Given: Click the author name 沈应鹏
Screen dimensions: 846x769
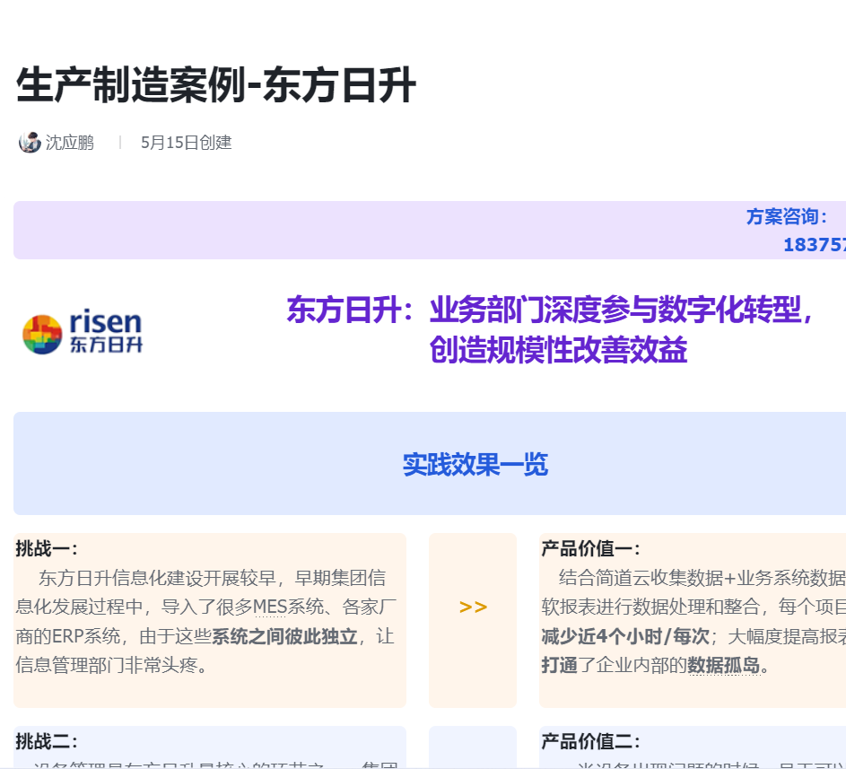Looking at the screenshot, I should (x=70, y=143).
